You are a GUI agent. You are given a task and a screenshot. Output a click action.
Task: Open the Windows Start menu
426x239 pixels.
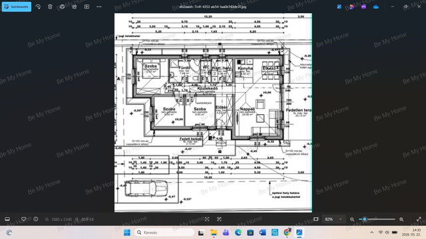(x=127, y=232)
